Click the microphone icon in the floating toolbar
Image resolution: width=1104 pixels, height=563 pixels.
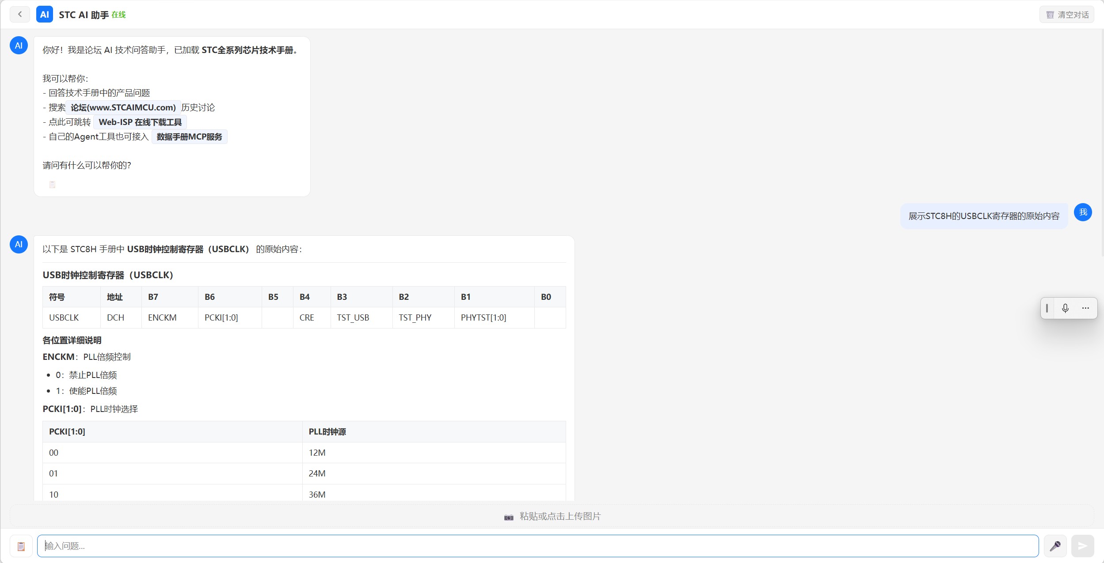pyautogui.click(x=1065, y=308)
